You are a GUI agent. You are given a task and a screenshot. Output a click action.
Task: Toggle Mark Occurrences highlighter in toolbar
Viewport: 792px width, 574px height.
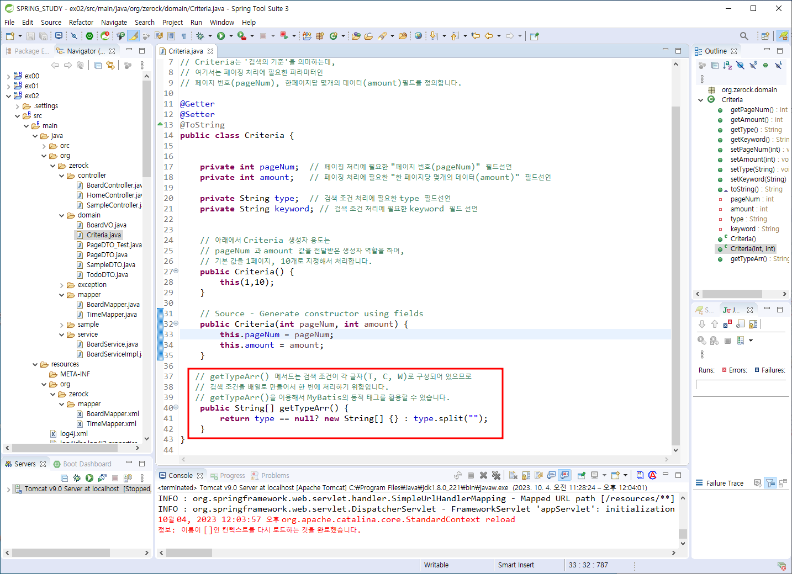[134, 36]
